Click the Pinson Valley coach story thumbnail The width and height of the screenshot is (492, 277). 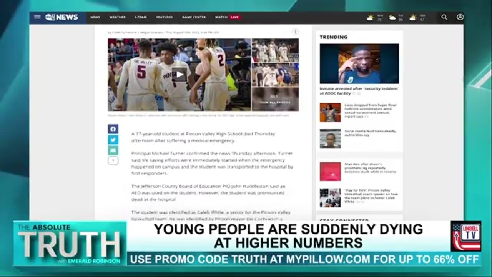(330, 198)
